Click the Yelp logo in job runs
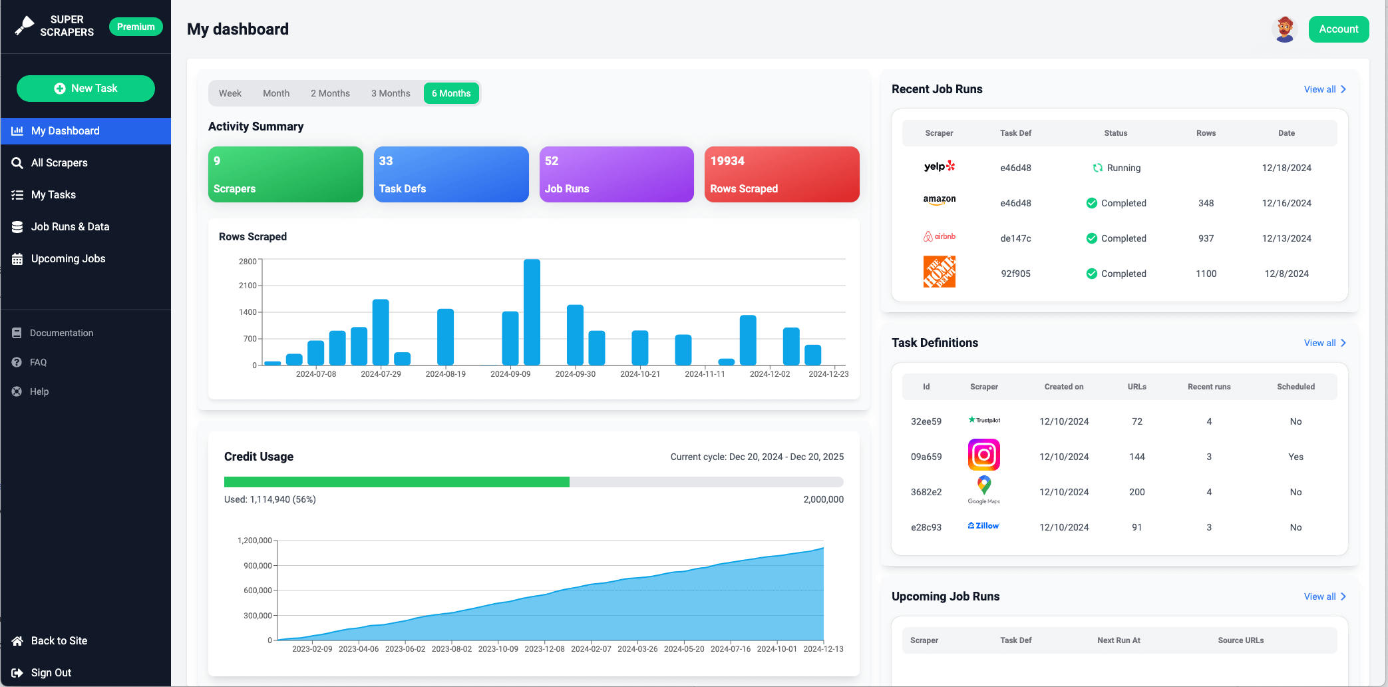This screenshot has height=687, width=1388. pyautogui.click(x=939, y=166)
